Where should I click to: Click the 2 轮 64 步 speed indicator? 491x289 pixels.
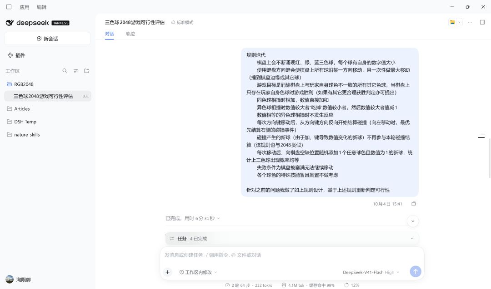(249, 285)
